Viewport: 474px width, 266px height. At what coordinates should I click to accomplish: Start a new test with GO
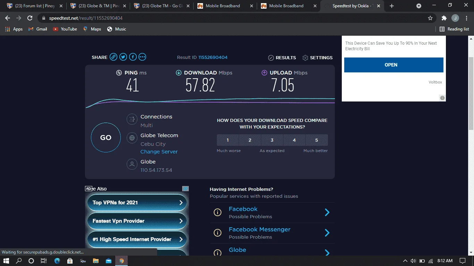tap(106, 138)
